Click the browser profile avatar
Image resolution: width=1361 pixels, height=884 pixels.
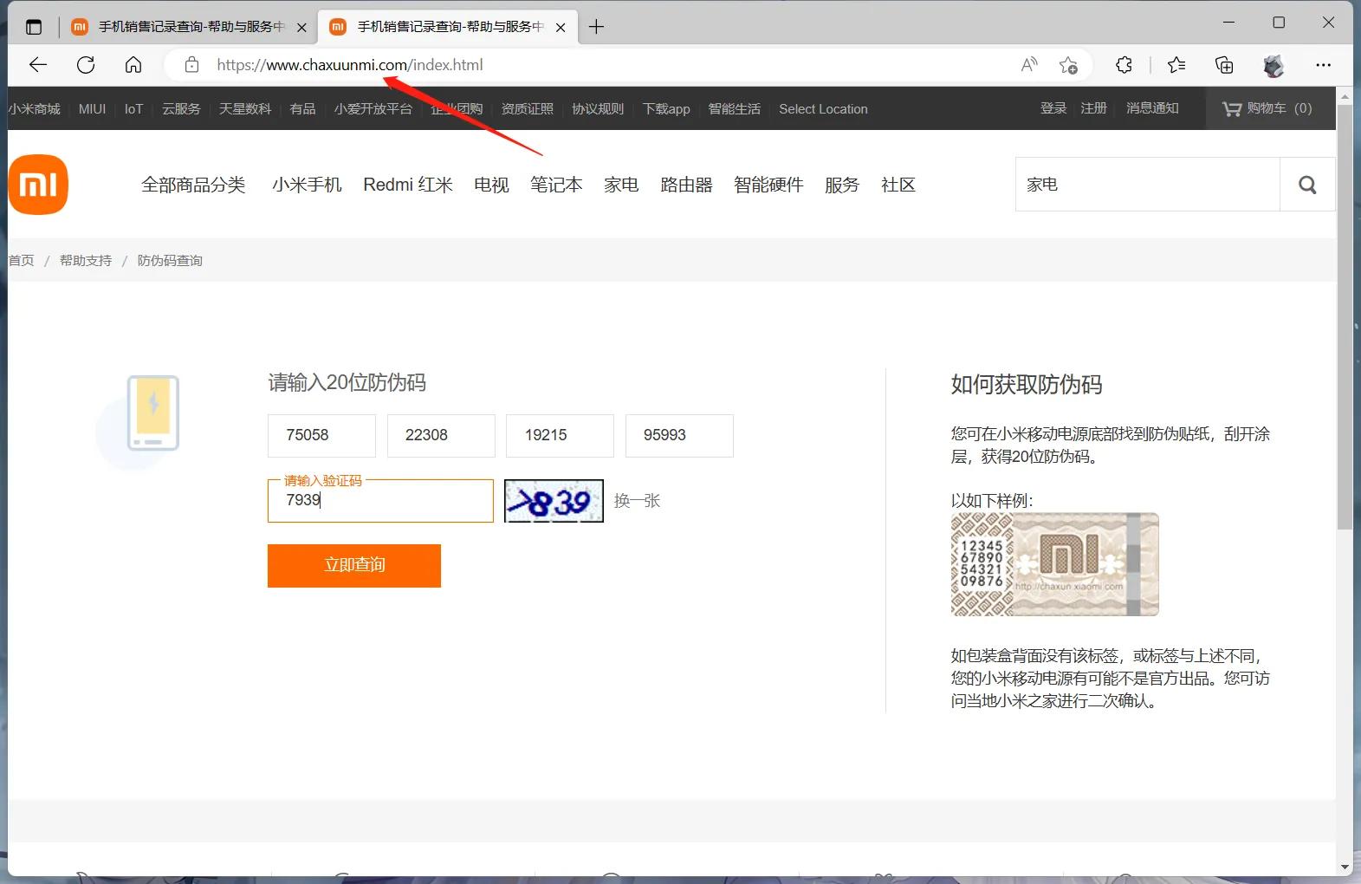point(1274,65)
